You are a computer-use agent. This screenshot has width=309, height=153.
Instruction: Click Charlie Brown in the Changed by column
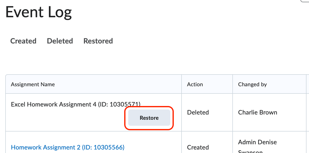coord(257,112)
